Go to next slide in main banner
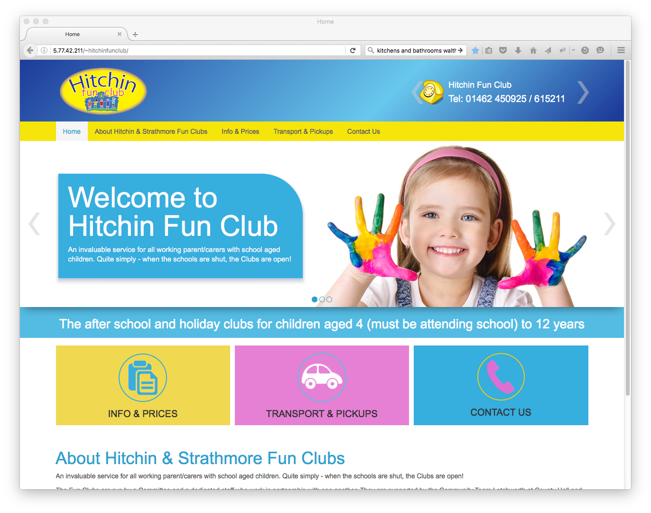This screenshot has width=651, height=513. pos(610,224)
